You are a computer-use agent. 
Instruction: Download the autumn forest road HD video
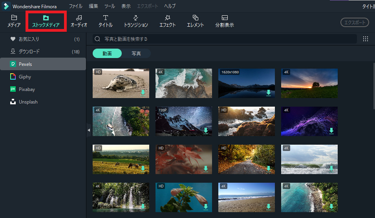pyautogui.click(x=269, y=169)
